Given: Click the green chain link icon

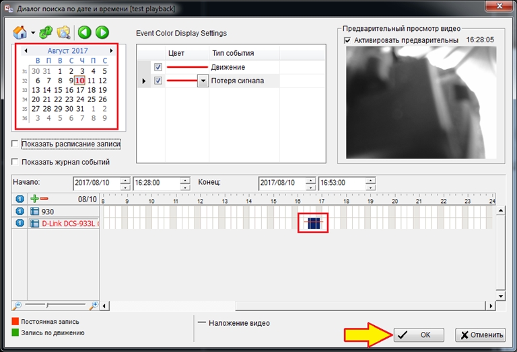Looking at the screenshot, I should tap(46, 32).
